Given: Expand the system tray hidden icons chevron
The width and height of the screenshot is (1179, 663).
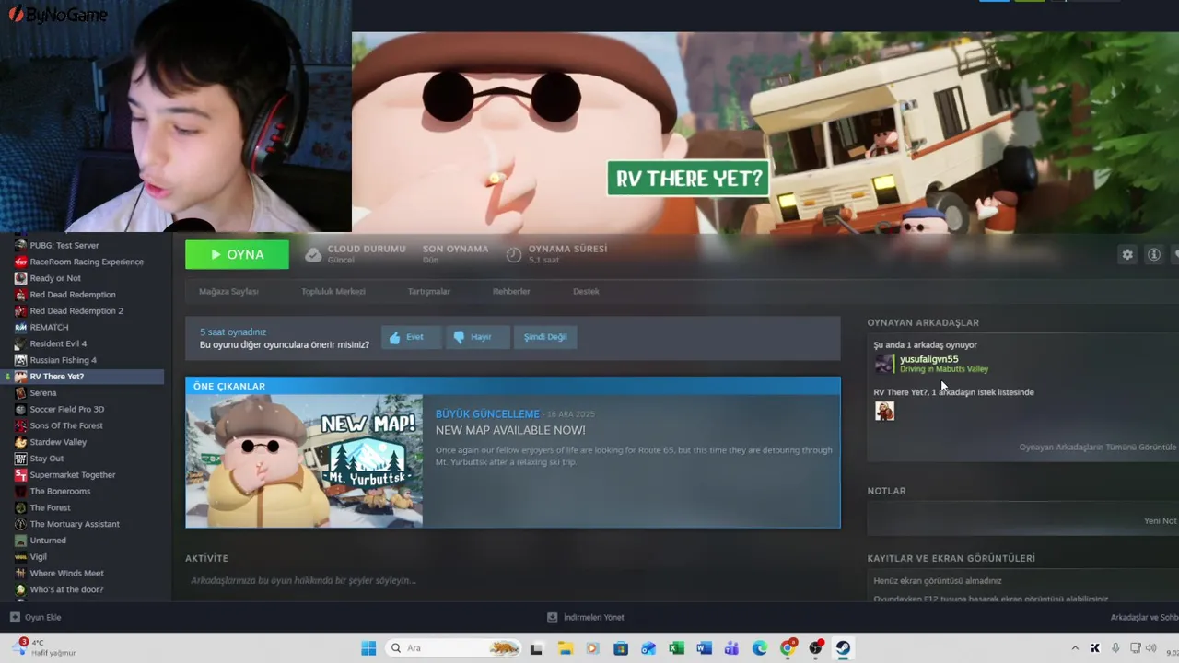Looking at the screenshot, I should coord(1074,648).
